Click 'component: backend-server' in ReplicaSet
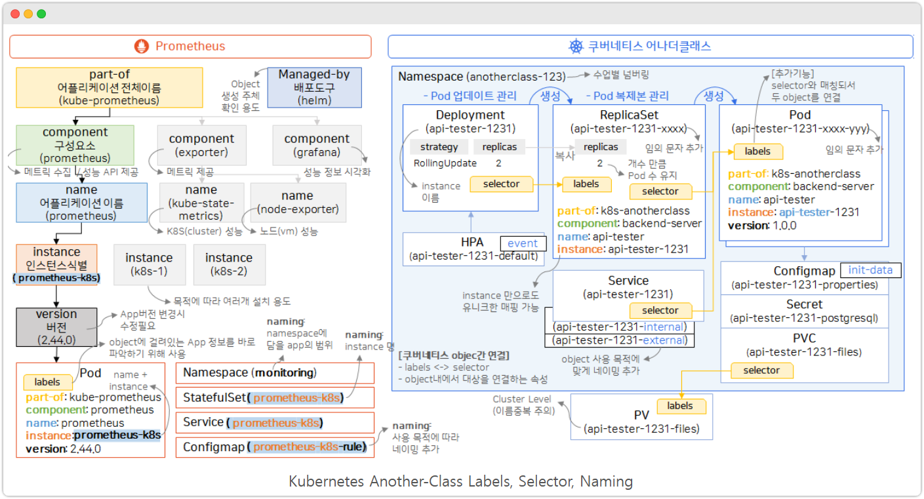924x499 pixels. (630, 224)
